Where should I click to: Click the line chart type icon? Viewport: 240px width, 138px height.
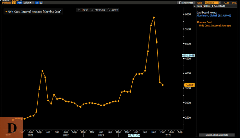point(37,3)
